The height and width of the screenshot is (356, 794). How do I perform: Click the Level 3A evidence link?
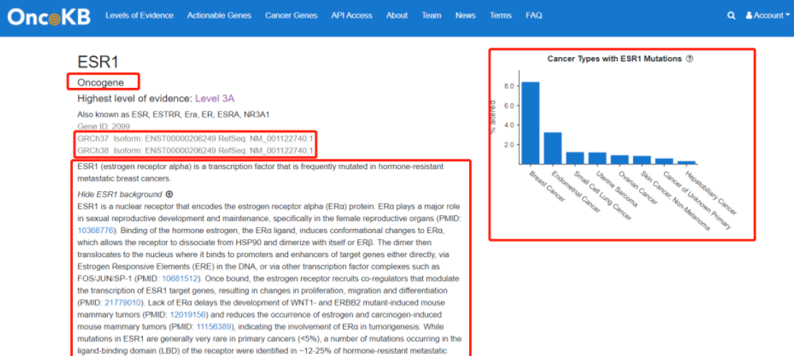click(214, 98)
